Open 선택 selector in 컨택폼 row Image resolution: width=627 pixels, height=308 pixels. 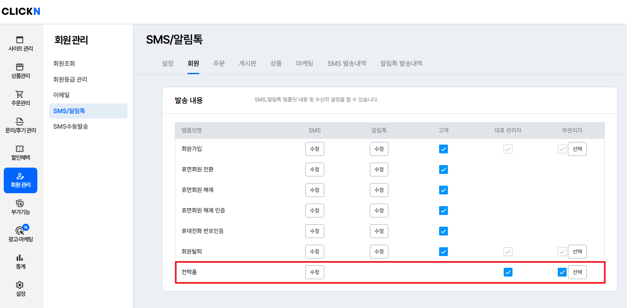[577, 272]
